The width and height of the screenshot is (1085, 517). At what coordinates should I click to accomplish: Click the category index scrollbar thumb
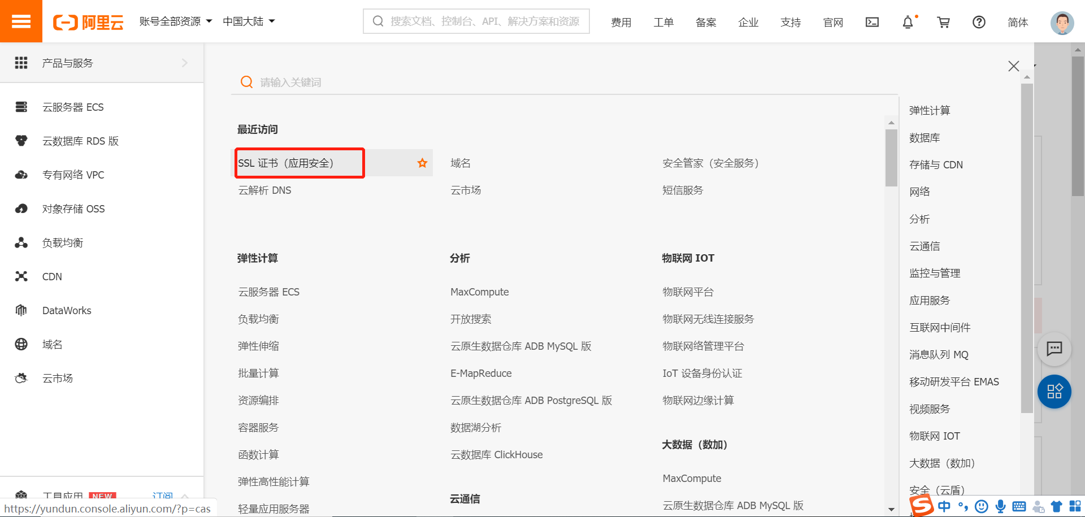(x=1027, y=248)
